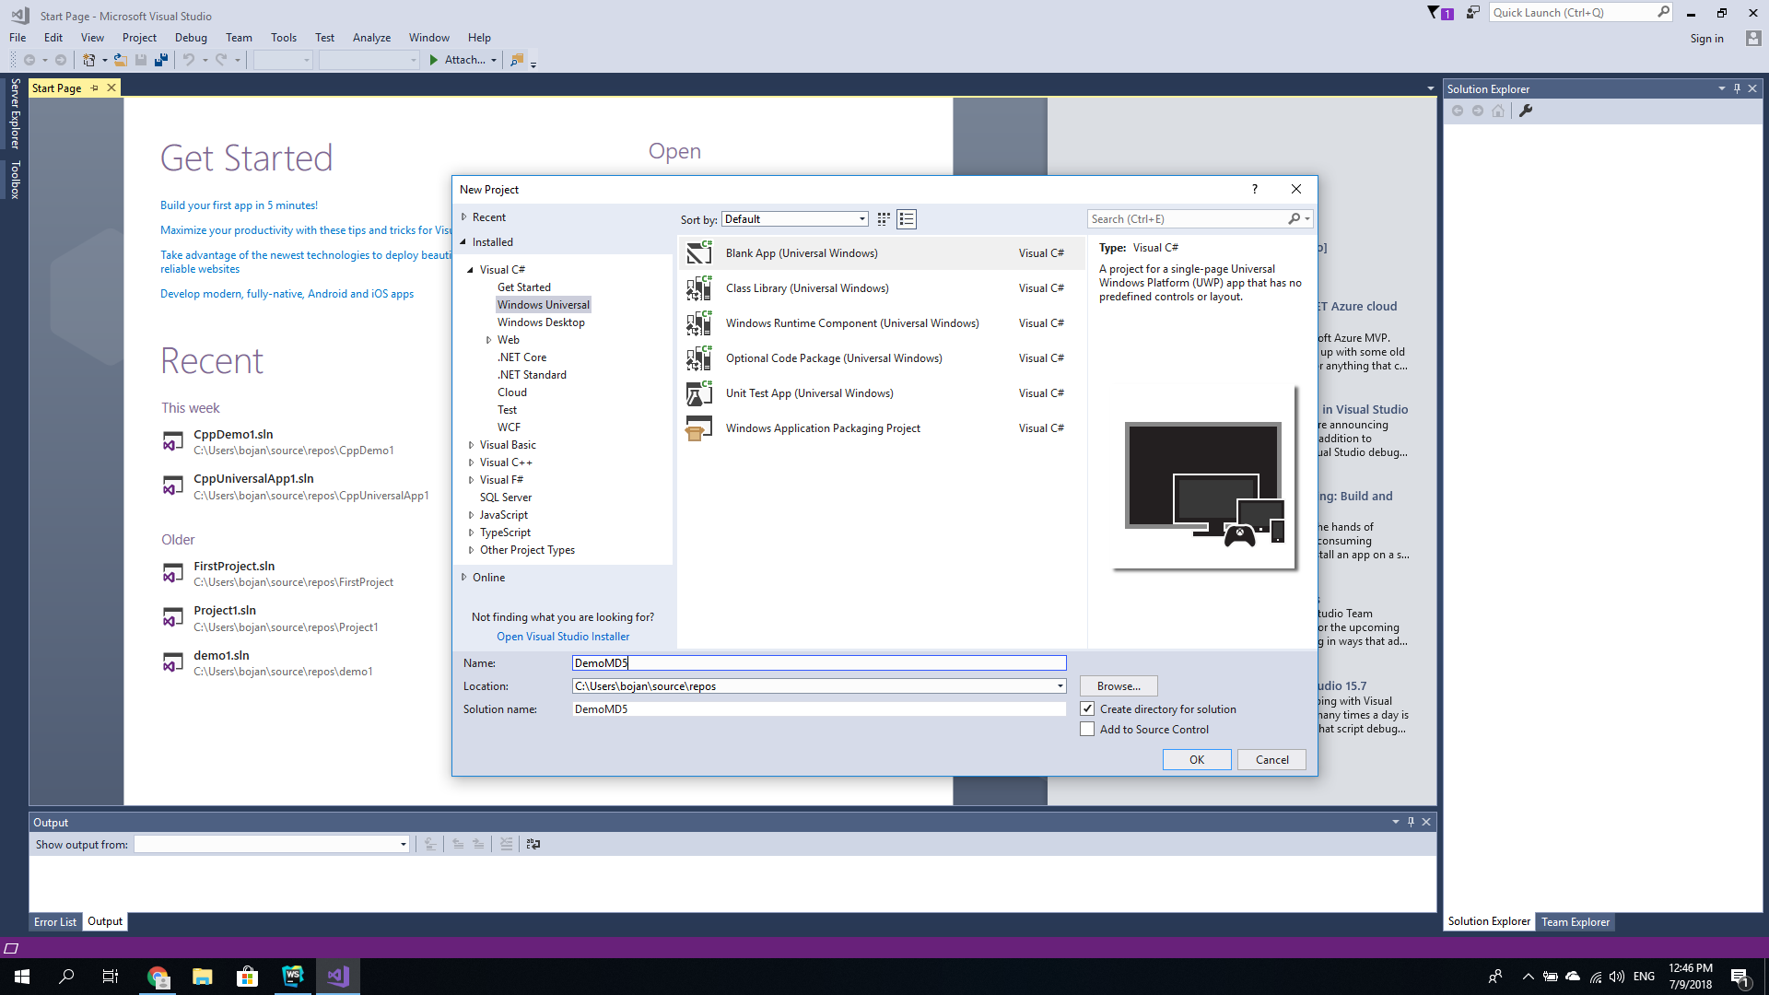Collapse the Visual C# tree node
The height and width of the screenshot is (995, 1769).
pyautogui.click(x=470, y=270)
